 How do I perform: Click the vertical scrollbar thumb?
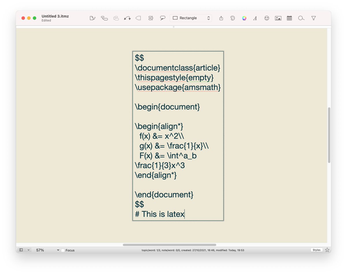coord(329,135)
